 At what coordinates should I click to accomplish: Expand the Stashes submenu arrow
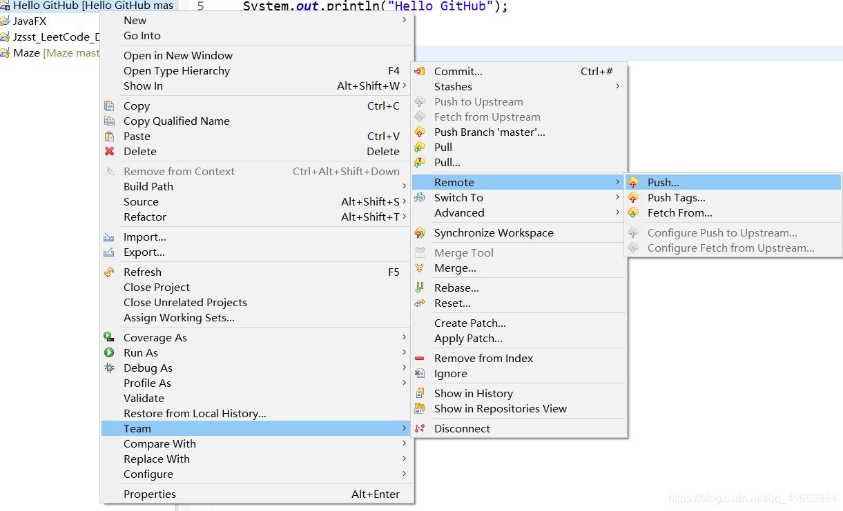[x=617, y=86]
